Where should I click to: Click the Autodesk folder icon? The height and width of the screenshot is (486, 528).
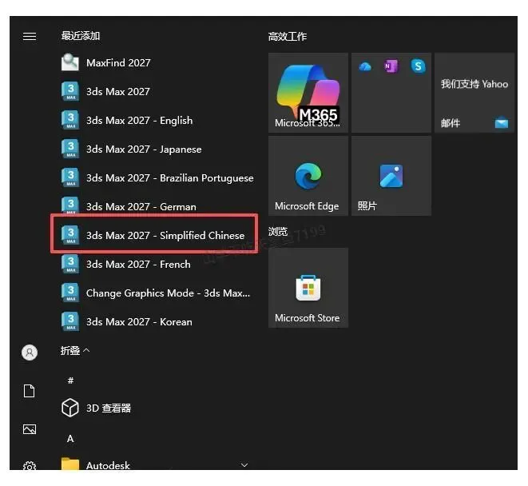(70, 464)
